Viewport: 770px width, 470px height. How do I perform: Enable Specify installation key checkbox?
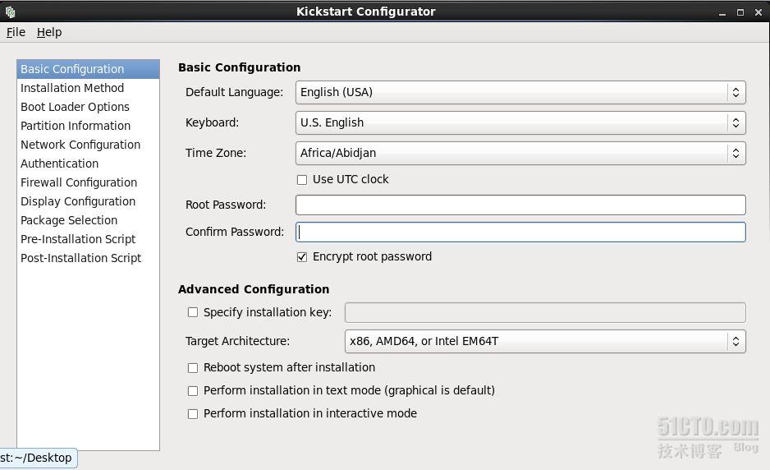[x=193, y=313]
